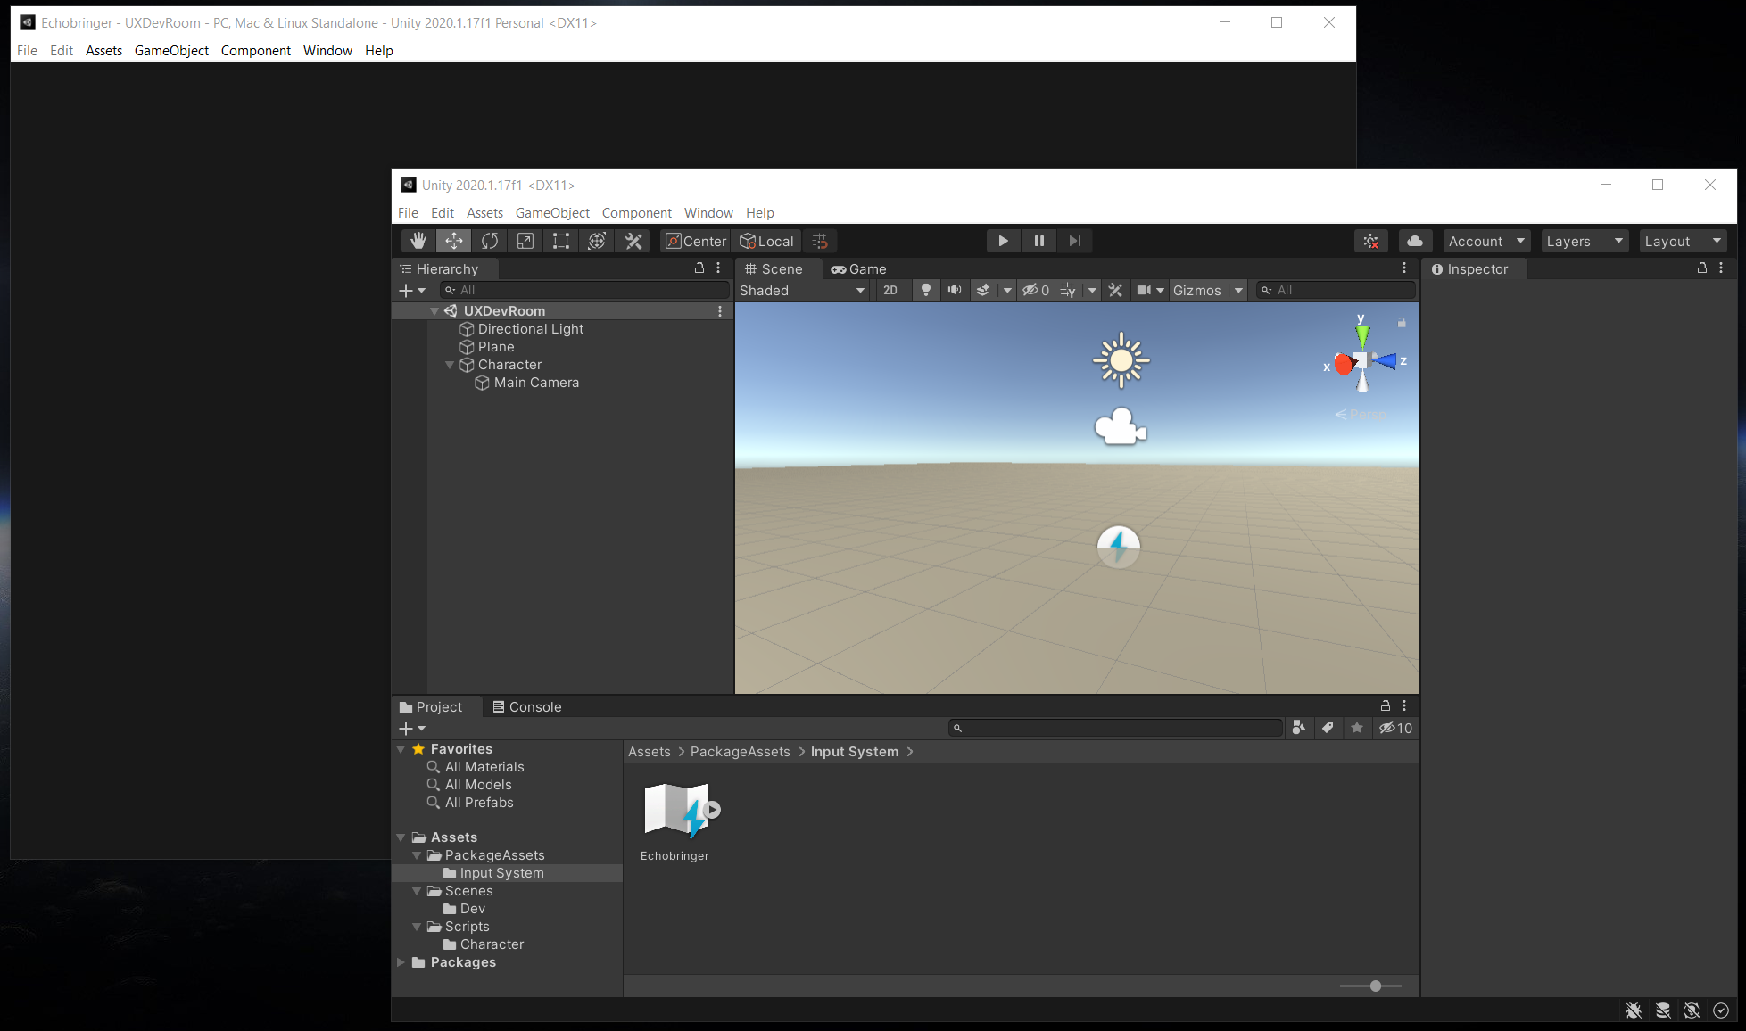The image size is (1746, 1031).
Task: Select the Scale tool
Action: pyautogui.click(x=525, y=241)
